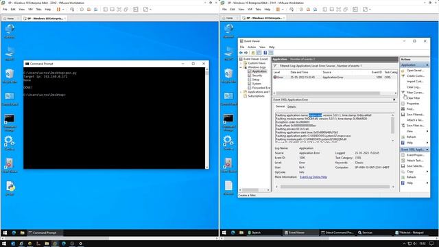
Task: Open Help submenu under Event 1000 actions
Action: (410, 183)
